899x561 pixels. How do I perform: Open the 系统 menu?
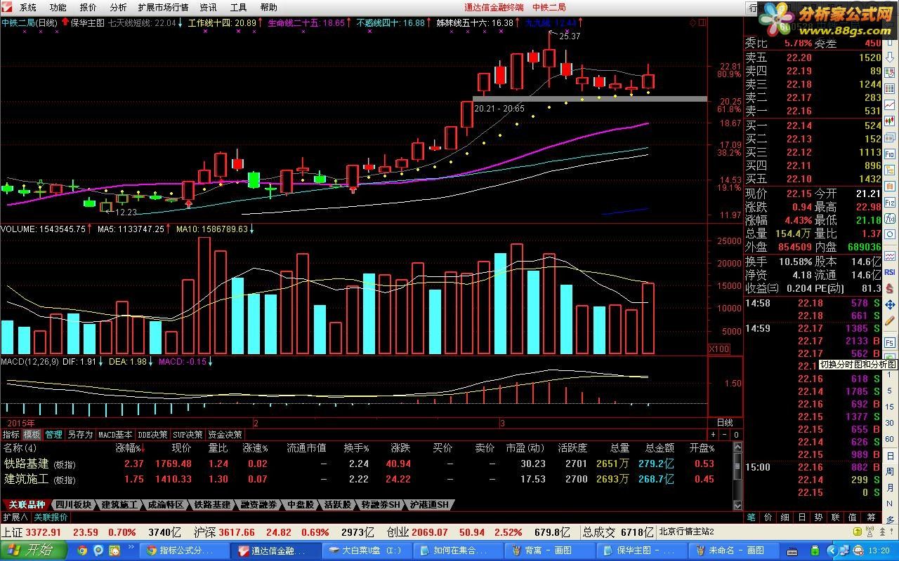point(27,7)
